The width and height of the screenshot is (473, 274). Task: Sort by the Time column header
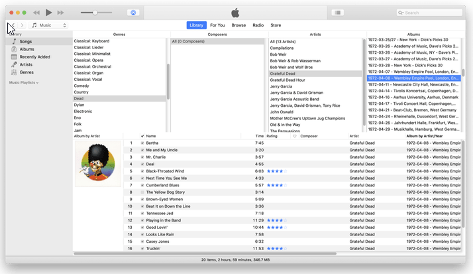tap(260, 136)
